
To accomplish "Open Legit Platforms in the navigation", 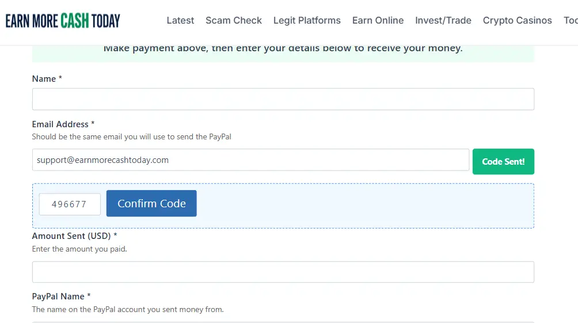I will 307,21.
